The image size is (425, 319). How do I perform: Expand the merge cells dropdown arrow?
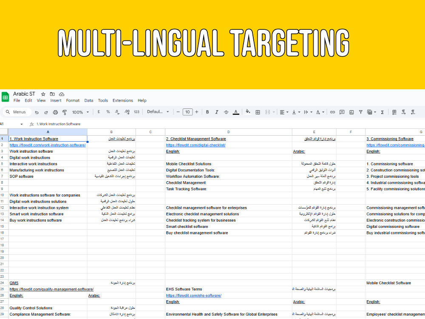click(x=274, y=112)
